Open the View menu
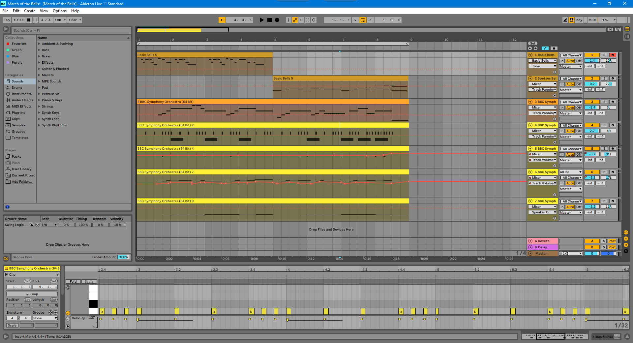Viewport: 633px width, 343px height. point(44,11)
